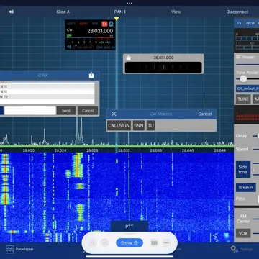Click the Cancel button in CWX panel
The width and height of the screenshot is (259, 259).
[88, 111]
